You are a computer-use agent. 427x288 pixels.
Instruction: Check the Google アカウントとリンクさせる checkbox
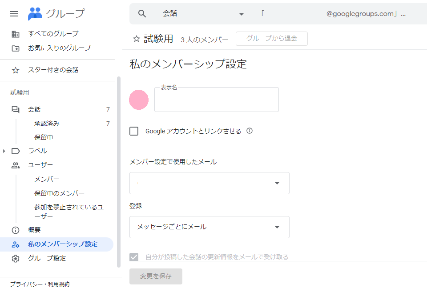coord(134,131)
